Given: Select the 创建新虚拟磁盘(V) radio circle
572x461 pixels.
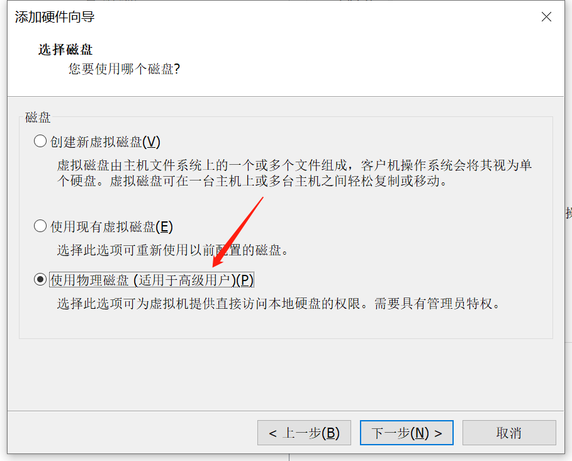Looking at the screenshot, I should (x=40, y=141).
